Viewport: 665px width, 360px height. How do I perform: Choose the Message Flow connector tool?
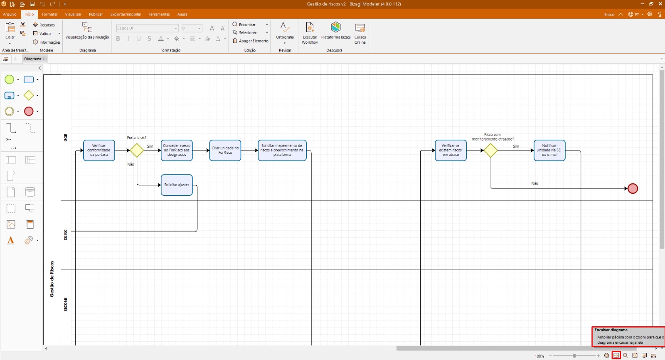click(11, 144)
